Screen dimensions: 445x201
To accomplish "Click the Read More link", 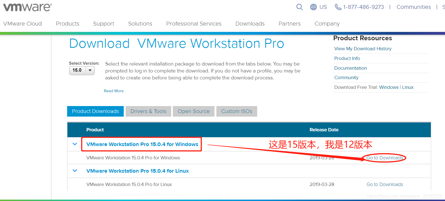I will point(114,91).
